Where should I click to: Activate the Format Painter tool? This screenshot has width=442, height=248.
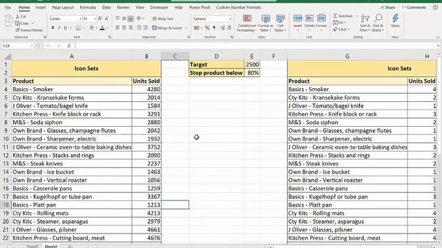pos(29,30)
